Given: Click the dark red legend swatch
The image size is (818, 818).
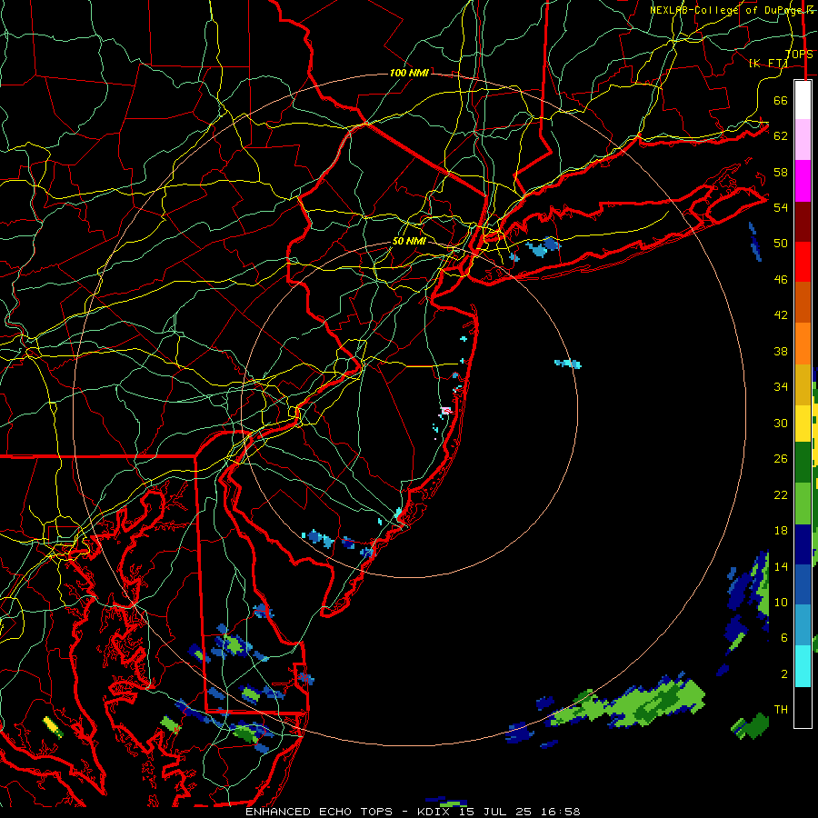Looking at the screenshot, I should tap(803, 221).
